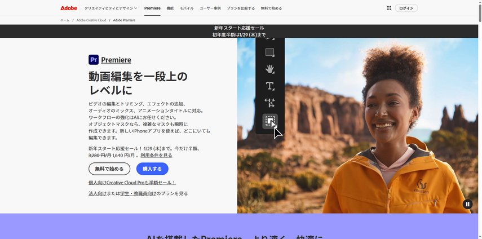Pause the hero video
Image resolution: width=482 pixels, height=239 pixels.
[x=467, y=204]
